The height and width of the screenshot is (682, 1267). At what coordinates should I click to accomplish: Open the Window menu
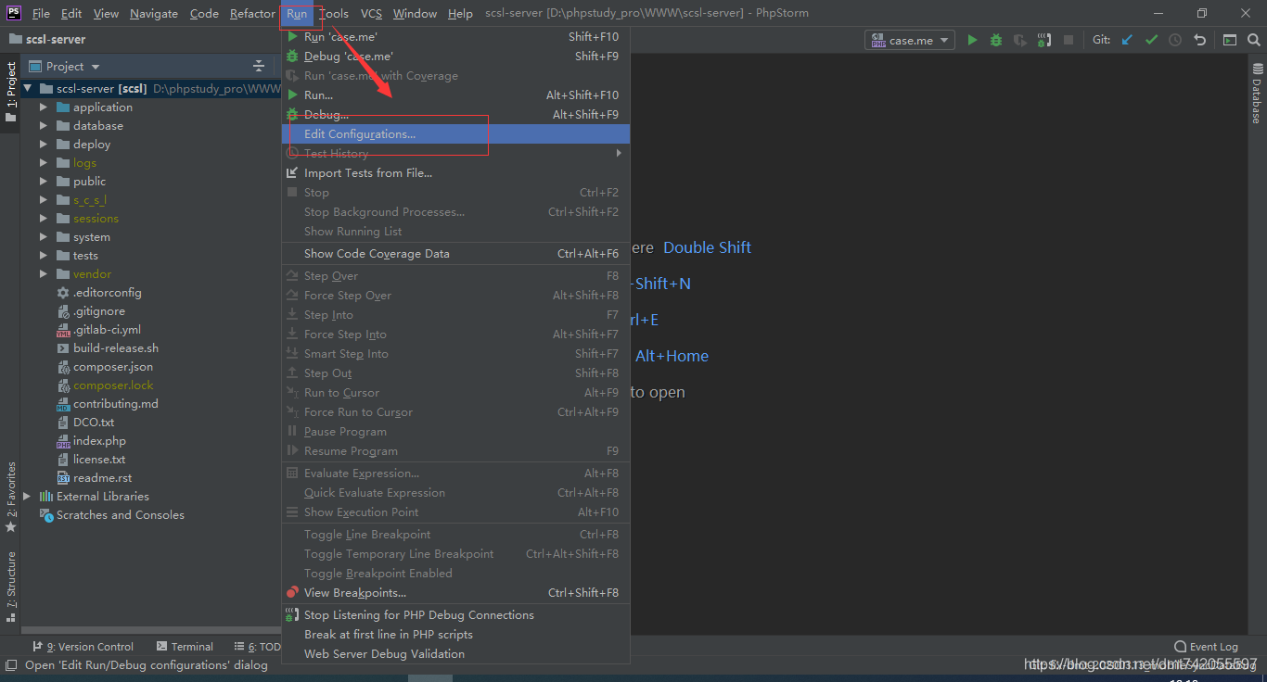[415, 13]
